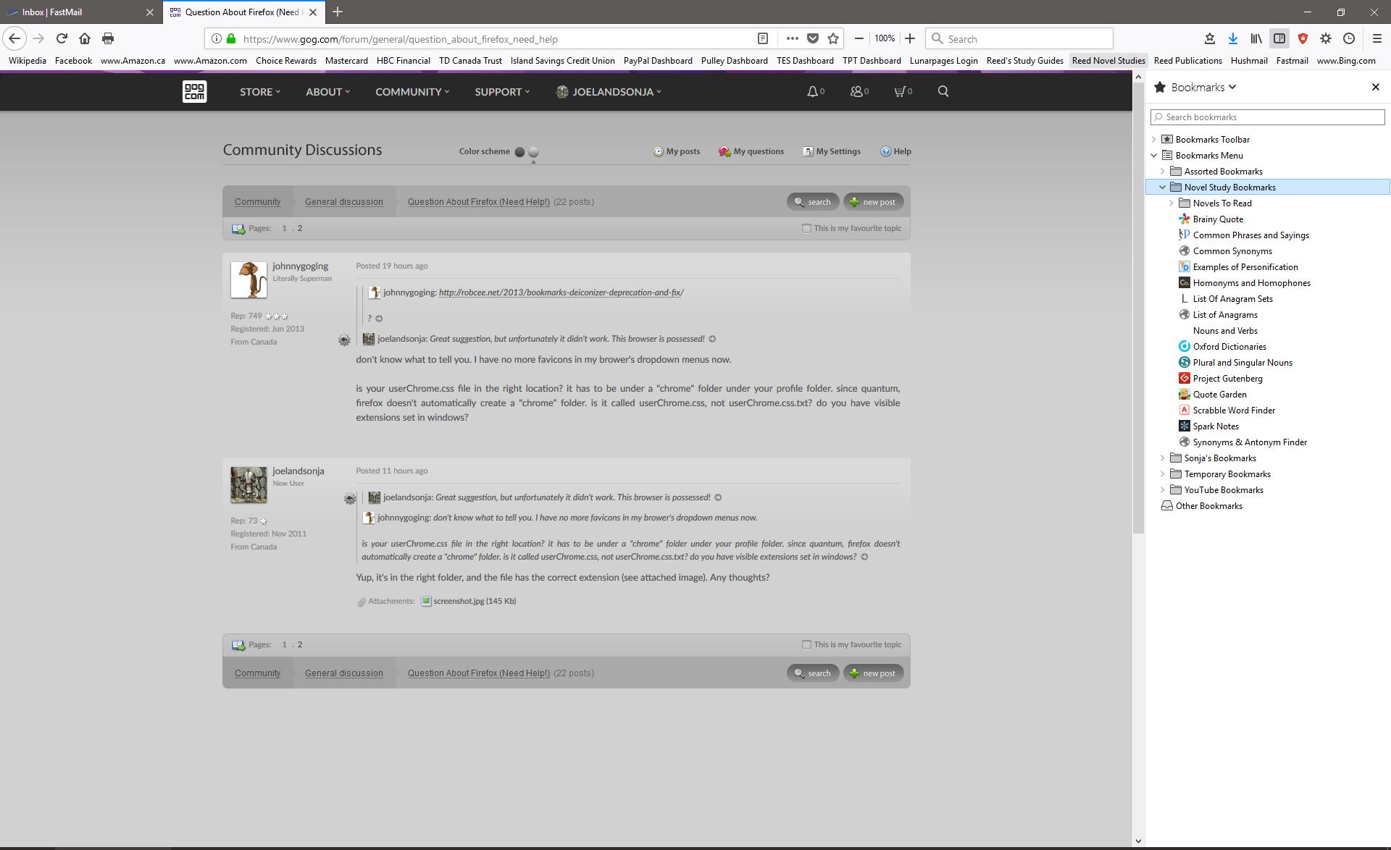Viewport: 1391px width, 850px height.
Task: Click the browser Search box
Action: coord(1019,38)
